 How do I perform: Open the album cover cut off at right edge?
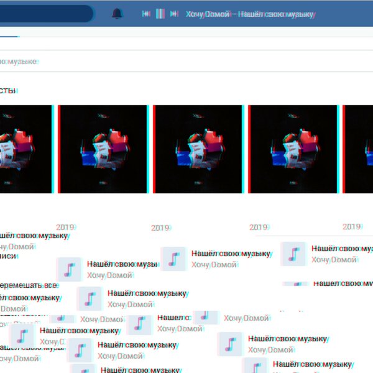coord(359,149)
